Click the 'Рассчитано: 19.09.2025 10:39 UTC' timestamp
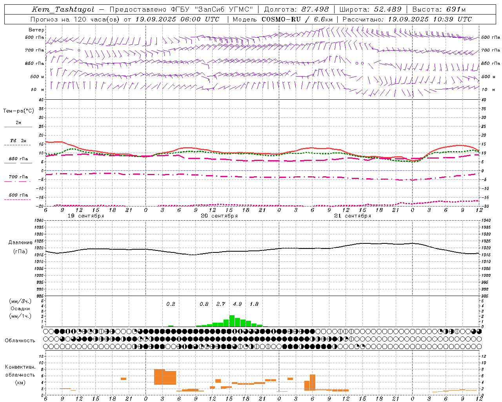 click(407, 19)
